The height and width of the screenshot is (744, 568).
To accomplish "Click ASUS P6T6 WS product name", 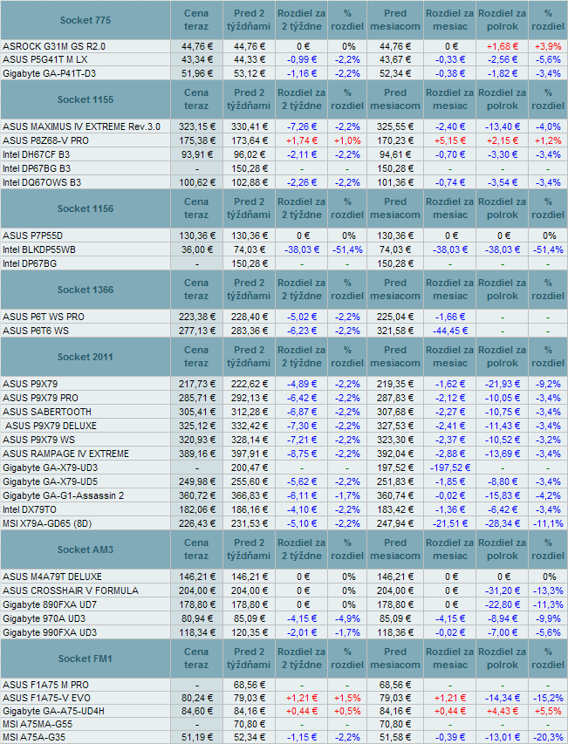I will (36, 331).
